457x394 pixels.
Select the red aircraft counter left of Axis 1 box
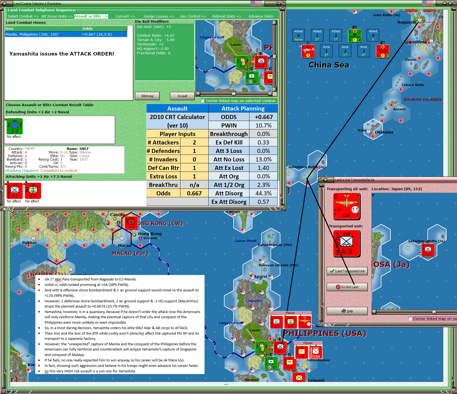pyautogui.click(x=308, y=51)
